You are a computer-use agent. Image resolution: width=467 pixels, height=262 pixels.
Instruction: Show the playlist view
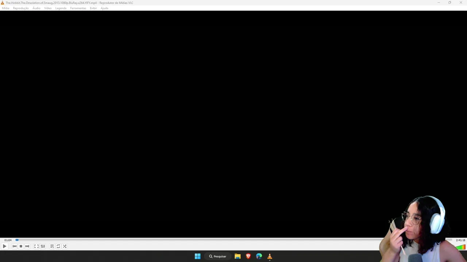pyautogui.click(x=52, y=246)
